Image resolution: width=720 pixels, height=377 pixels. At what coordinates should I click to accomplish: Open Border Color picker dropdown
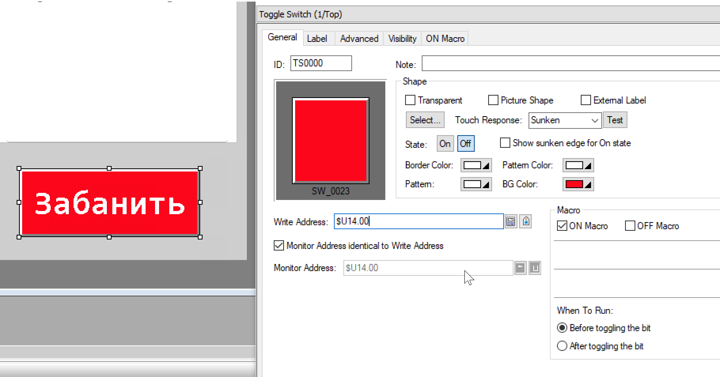click(x=476, y=165)
